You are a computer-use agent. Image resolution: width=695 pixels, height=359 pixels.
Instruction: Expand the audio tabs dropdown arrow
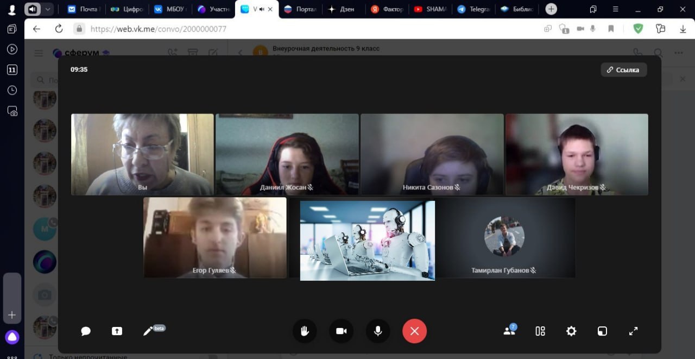pos(48,9)
